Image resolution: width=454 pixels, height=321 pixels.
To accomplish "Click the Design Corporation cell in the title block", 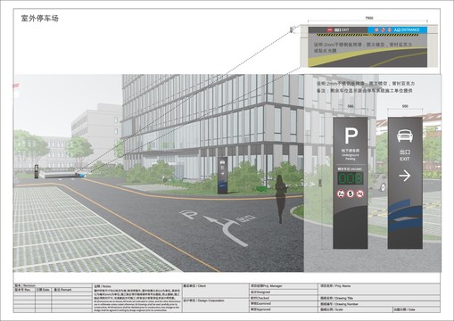I will (x=216, y=305).
